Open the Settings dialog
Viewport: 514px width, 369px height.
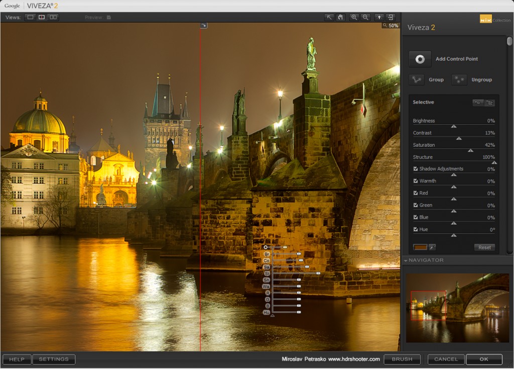[x=54, y=359]
